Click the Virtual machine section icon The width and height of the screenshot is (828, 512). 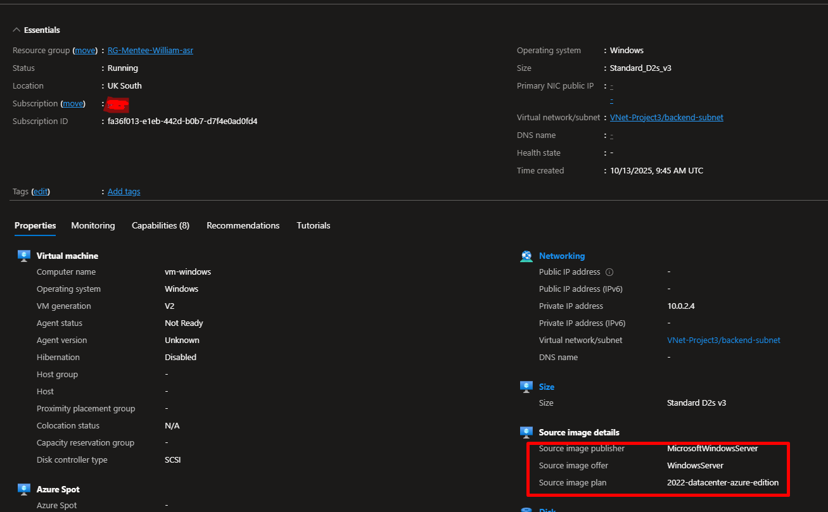tap(24, 256)
